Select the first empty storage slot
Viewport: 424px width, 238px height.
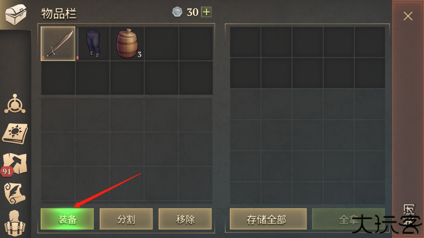245,42
